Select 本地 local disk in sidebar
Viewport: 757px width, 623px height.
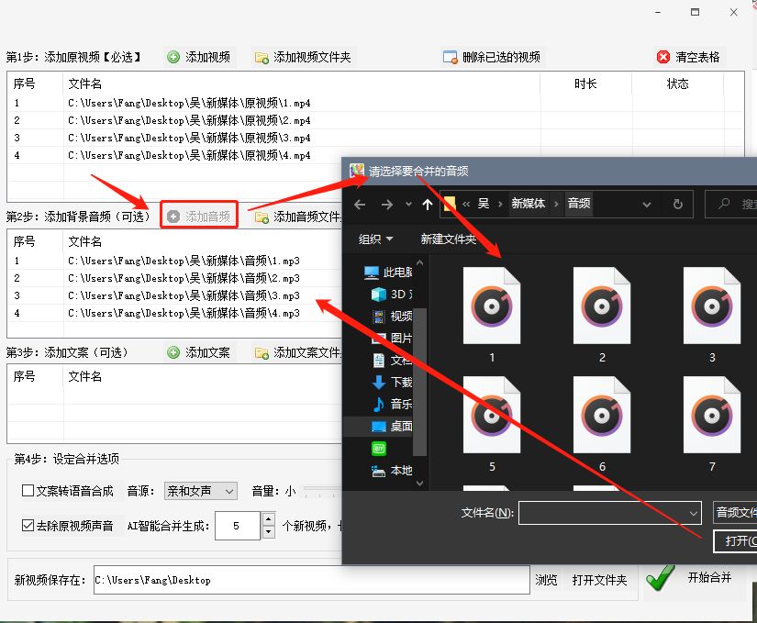pos(392,470)
